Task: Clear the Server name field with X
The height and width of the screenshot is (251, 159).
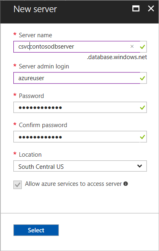Action: (x=132, y=47)
